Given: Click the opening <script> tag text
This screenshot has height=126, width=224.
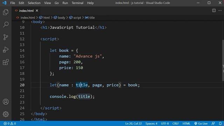Looking at the screenshot, I should (50, 39).
